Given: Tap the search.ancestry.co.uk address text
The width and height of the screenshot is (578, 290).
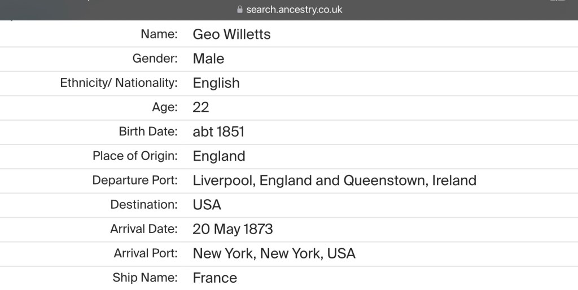Looking at the screenshot, I should 294,10.
